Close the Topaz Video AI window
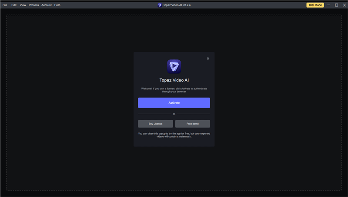 pyautogui.click(x=344, y=5)
